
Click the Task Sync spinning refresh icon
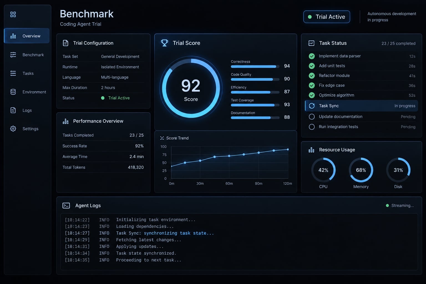(312, 106)
